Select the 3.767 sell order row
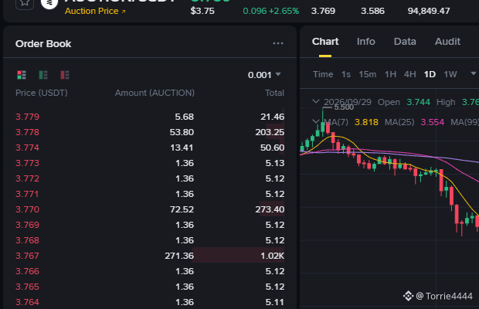Viewport: 479px width, 309px height. (150, 256)
